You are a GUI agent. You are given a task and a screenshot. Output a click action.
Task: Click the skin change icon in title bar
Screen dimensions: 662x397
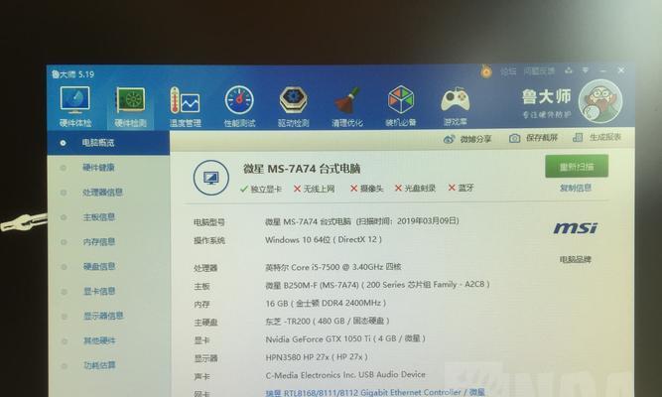569,70
